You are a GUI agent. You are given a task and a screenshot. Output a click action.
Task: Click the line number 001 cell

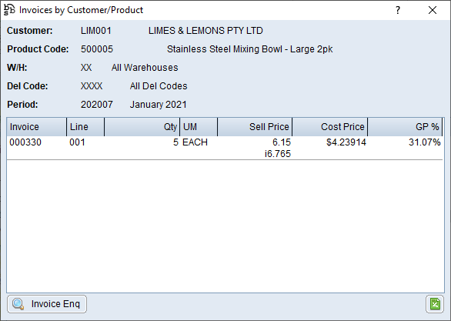click(77, 142)
